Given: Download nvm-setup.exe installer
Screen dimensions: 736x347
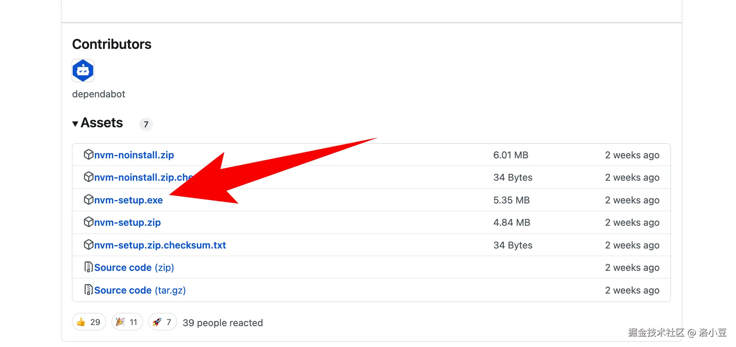Looking at the screenshot, I should point(128,200).
